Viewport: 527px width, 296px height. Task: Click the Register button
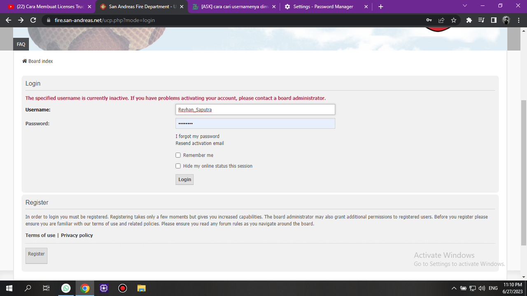pyautogui.click(x=36, y=255)
